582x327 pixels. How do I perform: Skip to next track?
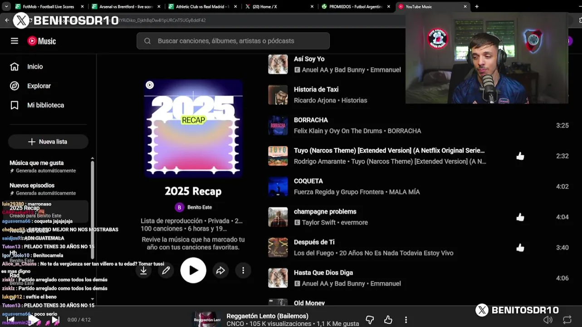tap(55, 320)
